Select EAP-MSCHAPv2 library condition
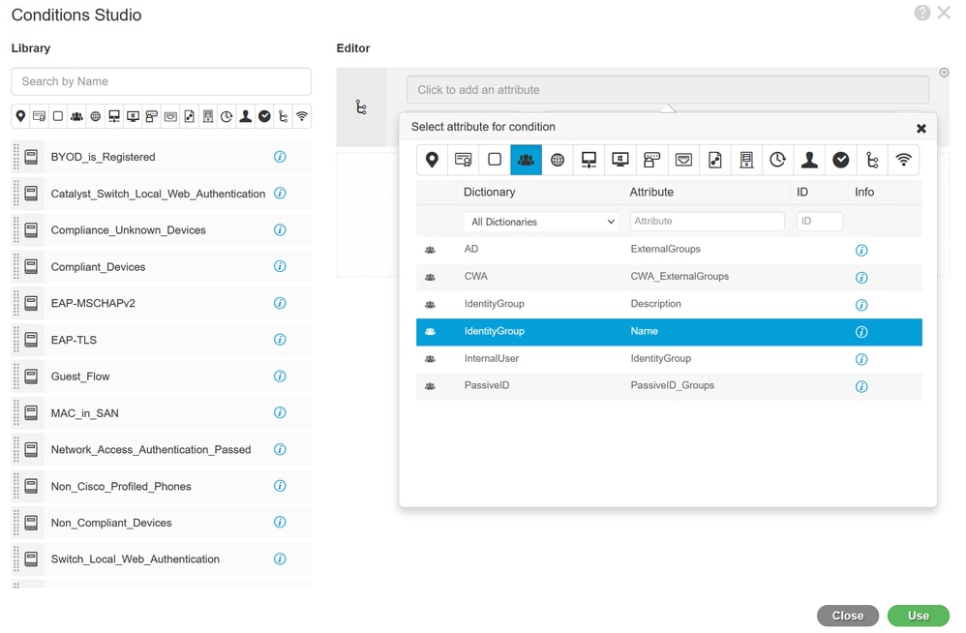Screen dimensions: 966x633 161,303
